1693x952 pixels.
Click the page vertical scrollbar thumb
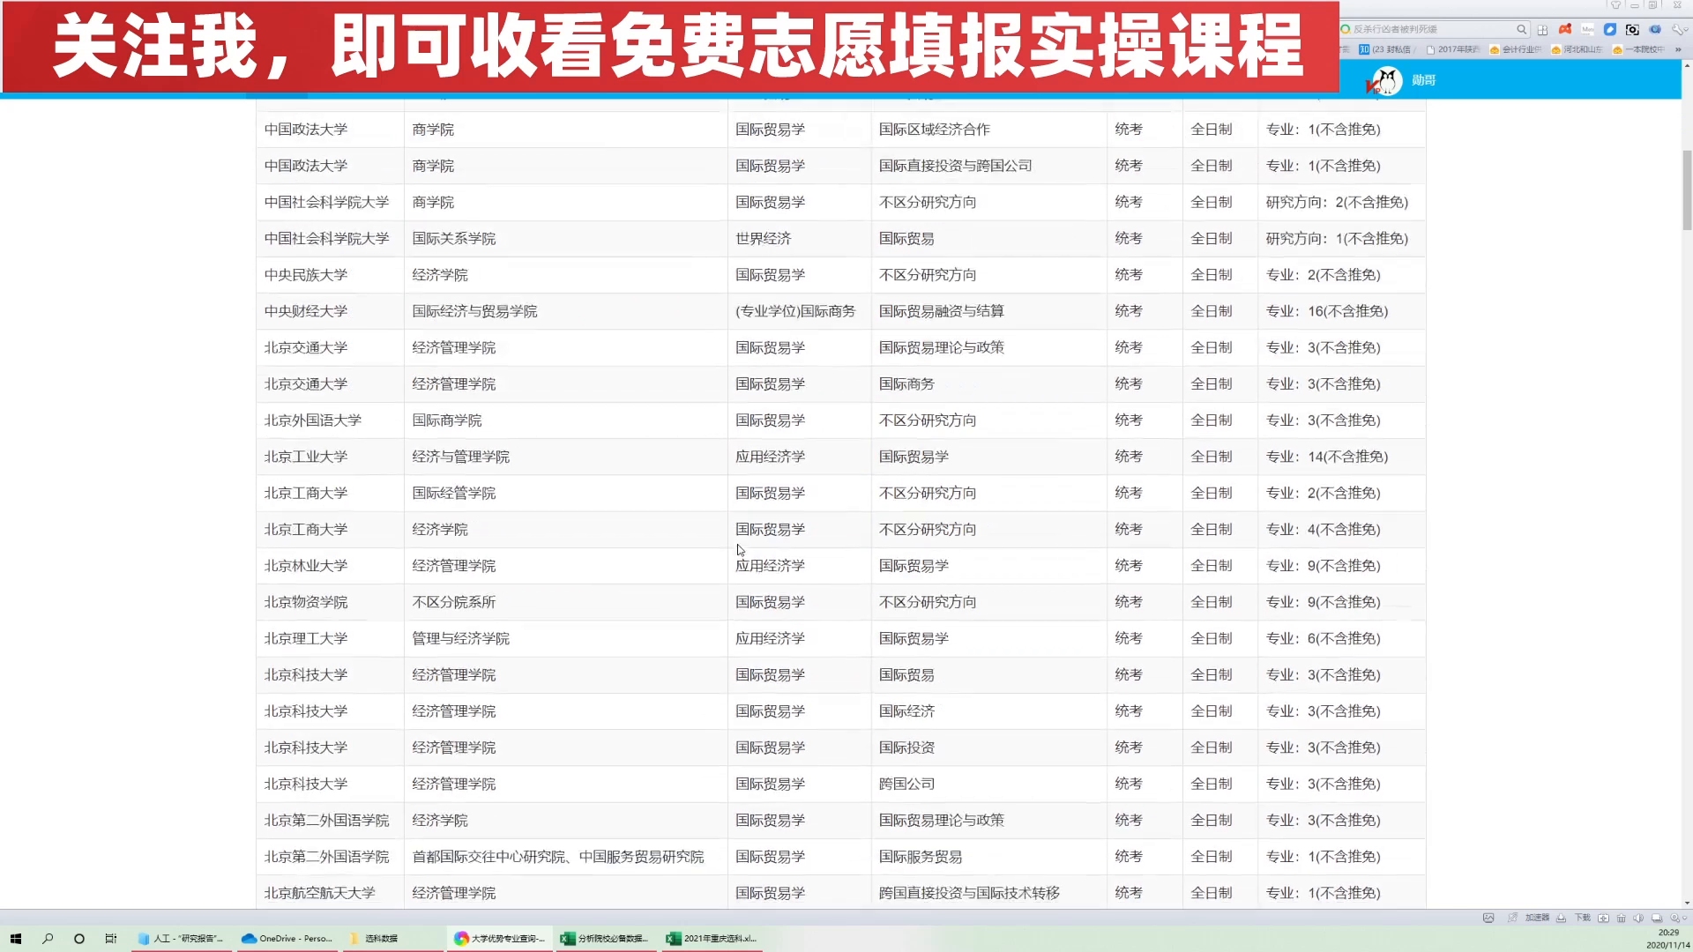[x=1687, y=190]
